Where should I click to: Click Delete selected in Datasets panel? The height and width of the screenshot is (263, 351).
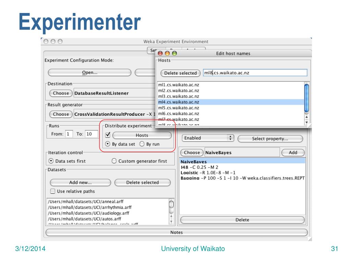[142, 183]
